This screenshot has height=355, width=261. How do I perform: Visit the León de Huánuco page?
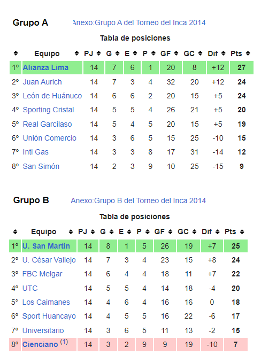click(52, 96)
